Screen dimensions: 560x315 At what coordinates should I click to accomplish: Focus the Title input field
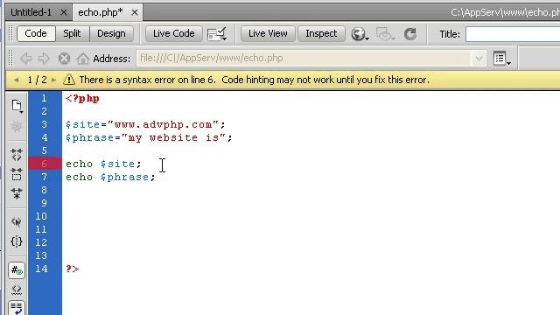[513, 34]
